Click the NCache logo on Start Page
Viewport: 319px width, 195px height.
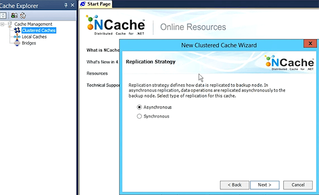pos(115,25)
